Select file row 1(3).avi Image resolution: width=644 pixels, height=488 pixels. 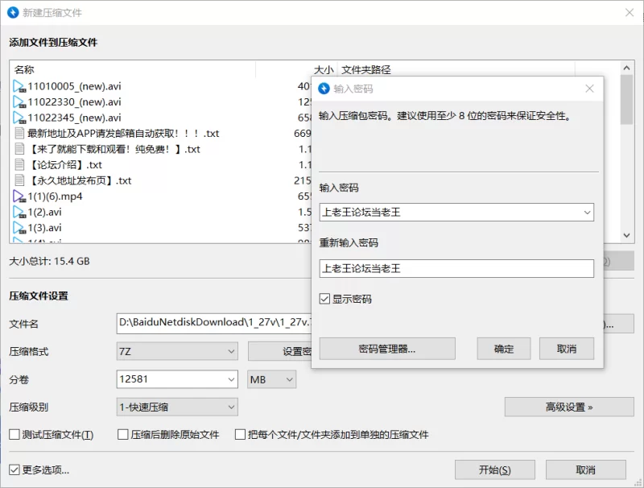tap(161, 228)
